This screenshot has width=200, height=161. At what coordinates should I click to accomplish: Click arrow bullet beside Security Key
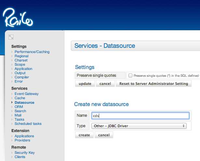click(12, 153)
